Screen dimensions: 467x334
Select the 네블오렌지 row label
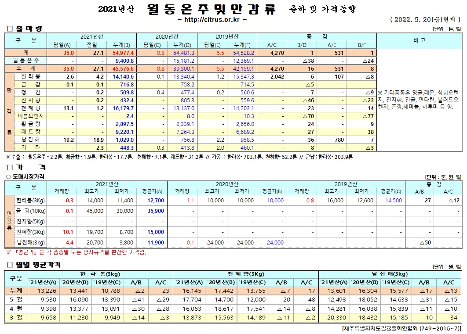click(x=31, y=116)
